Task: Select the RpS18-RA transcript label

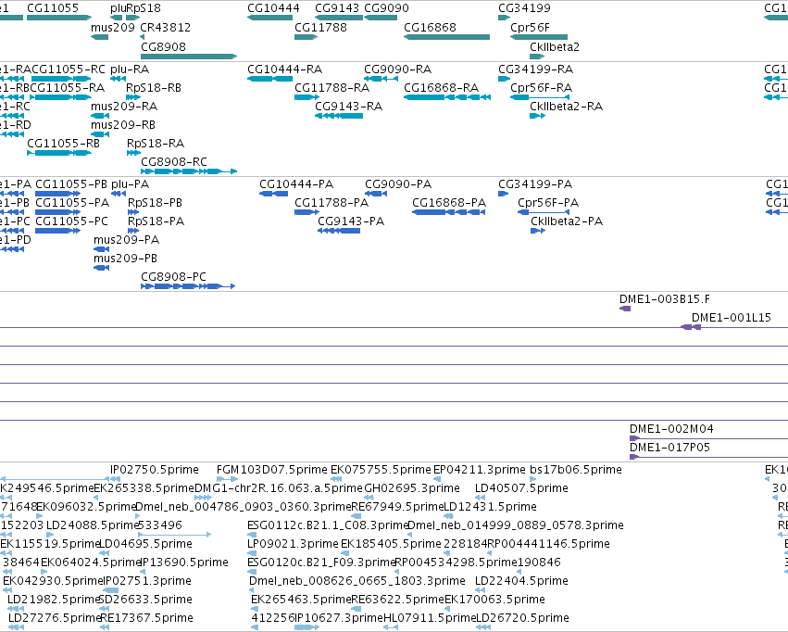Action: click(x=156, y=144)
